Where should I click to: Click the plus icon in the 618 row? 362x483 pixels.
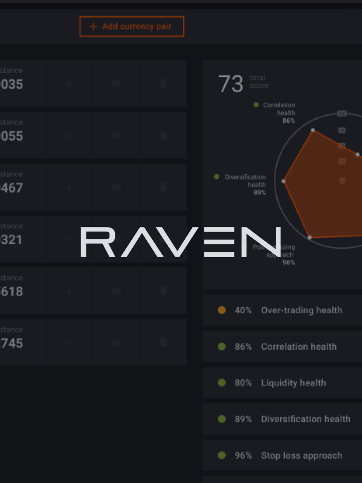pyautogui.click(x=69, y=291)
